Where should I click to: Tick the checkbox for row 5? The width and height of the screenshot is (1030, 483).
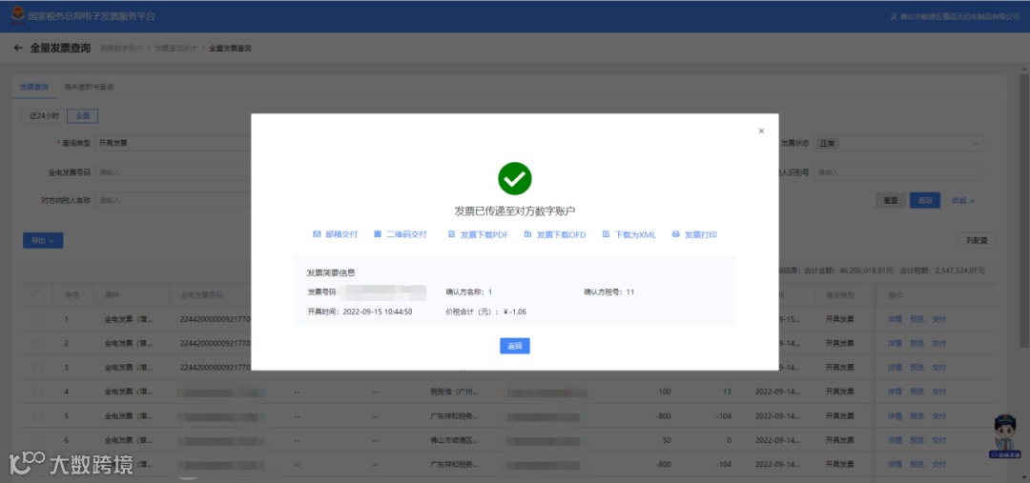[38, 416]
